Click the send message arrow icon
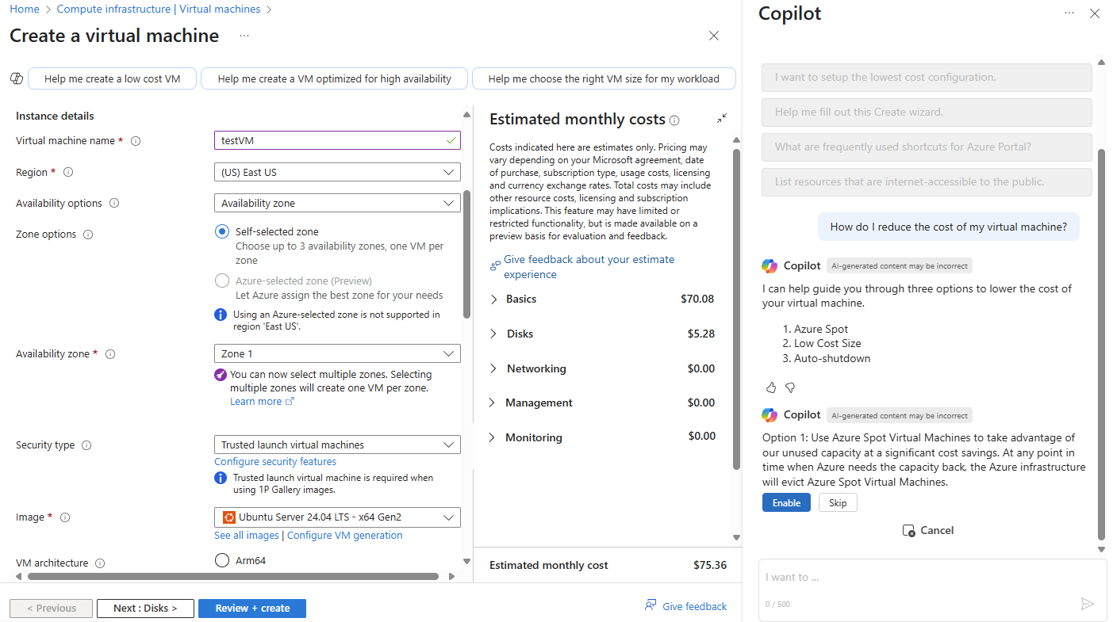This screenshot has height=622, width=1113. (x=1087, y=604)
